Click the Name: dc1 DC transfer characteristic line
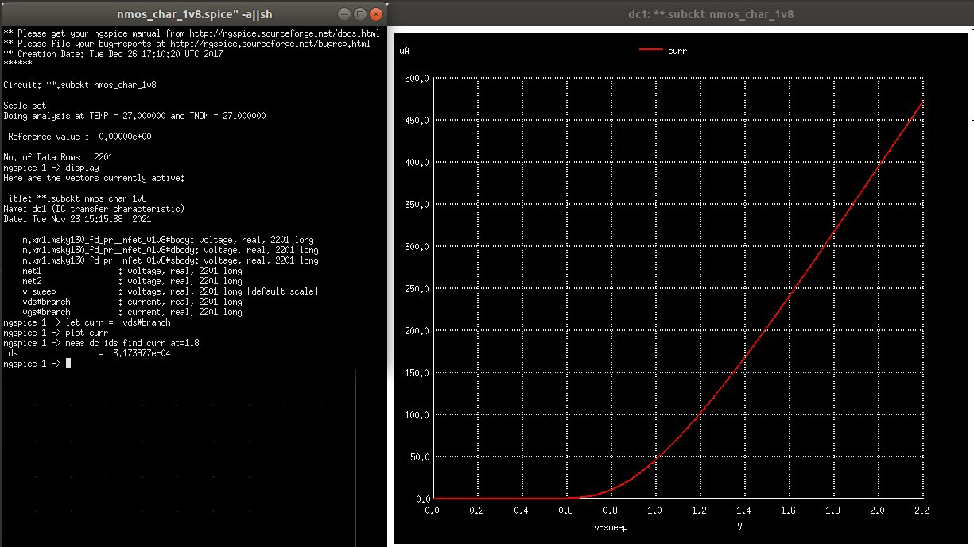Screen dimensions: 974x547 pos(94,209)
